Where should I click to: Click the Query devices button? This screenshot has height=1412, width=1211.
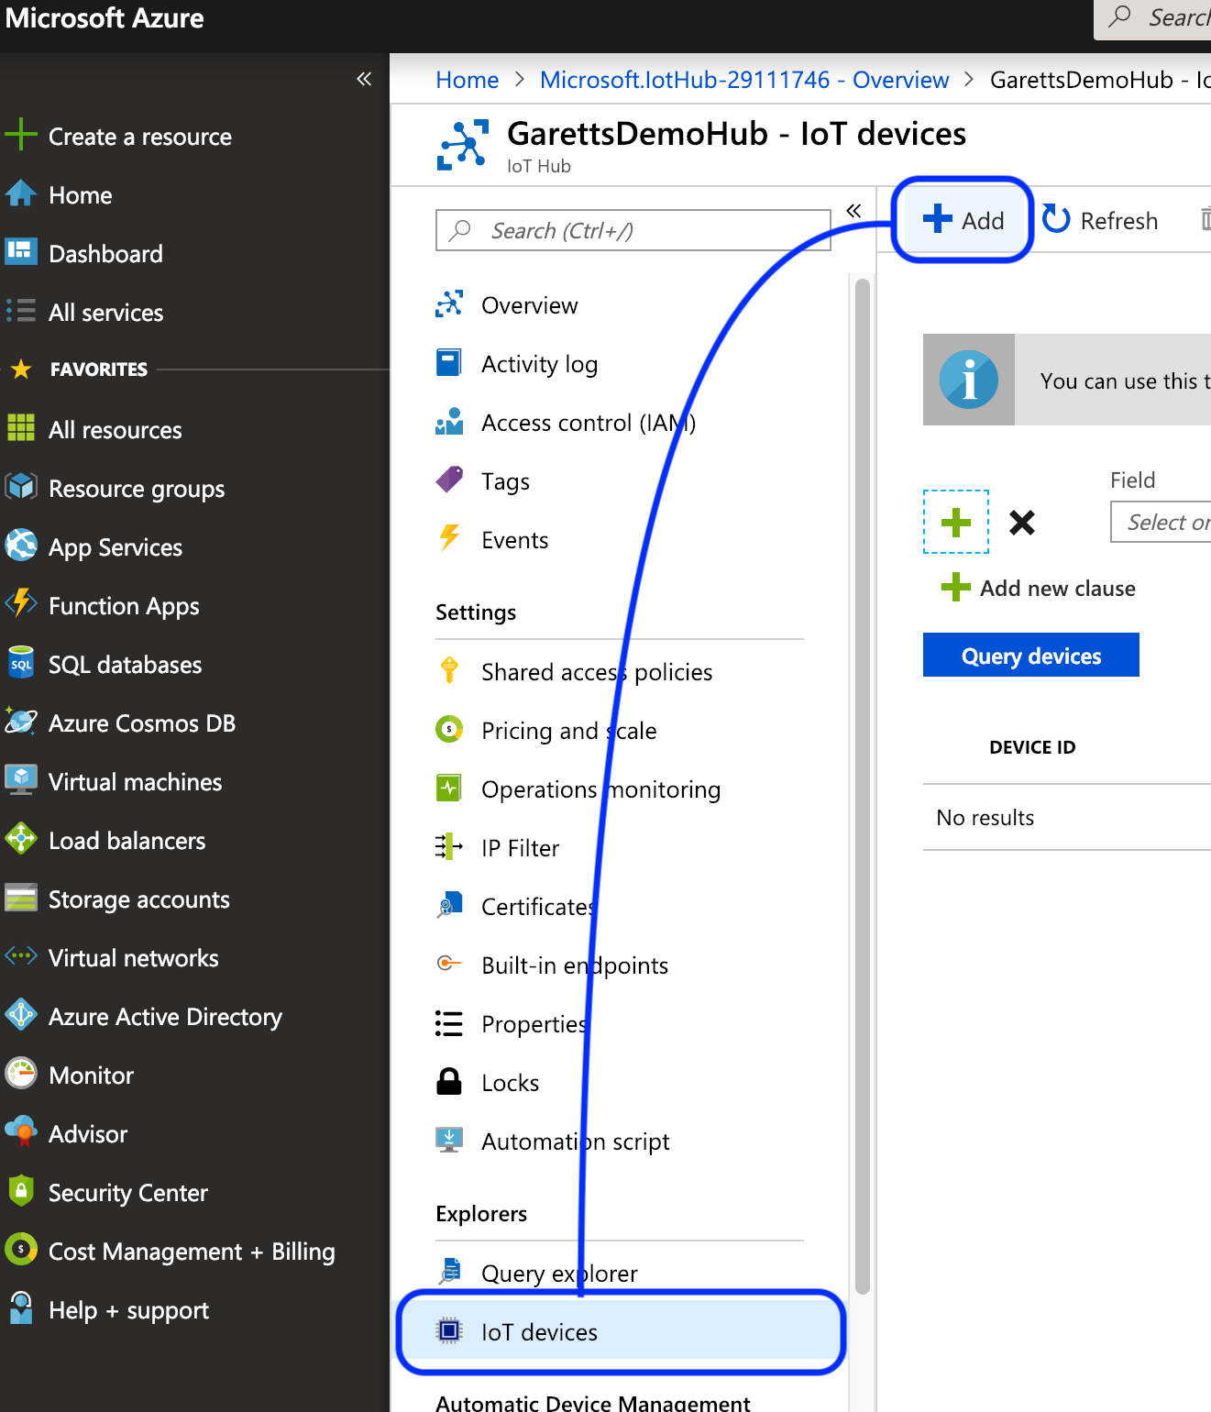pos(1031,655)
